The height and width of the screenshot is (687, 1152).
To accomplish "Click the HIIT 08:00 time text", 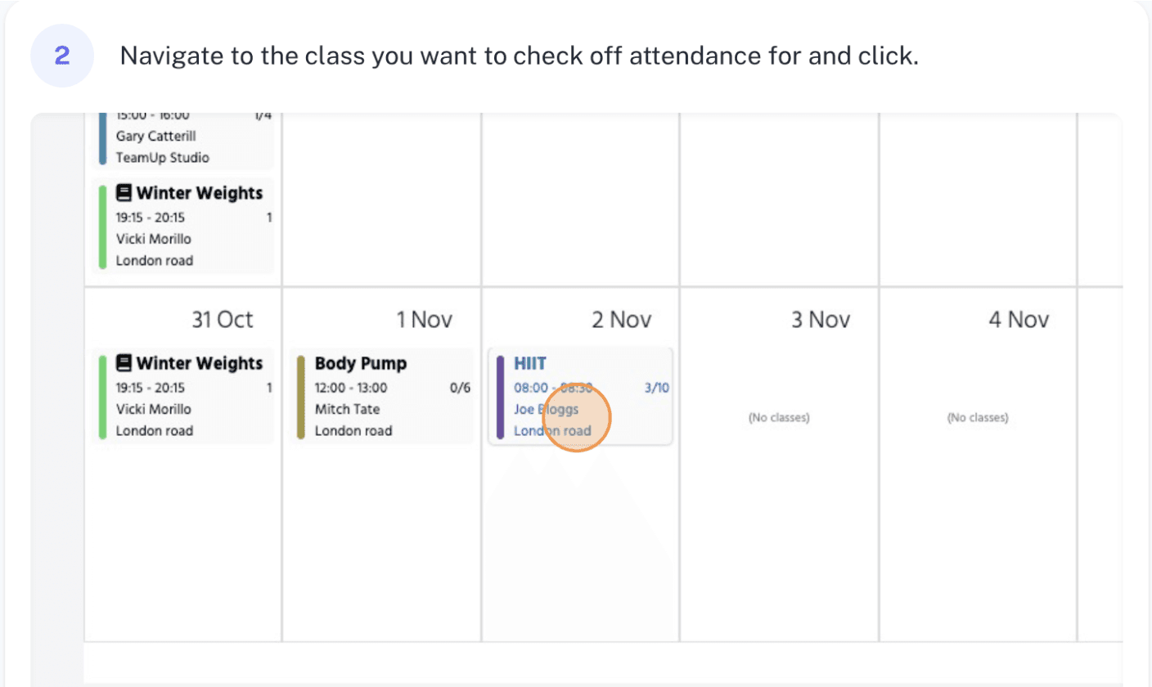I will tap(529, 388).
